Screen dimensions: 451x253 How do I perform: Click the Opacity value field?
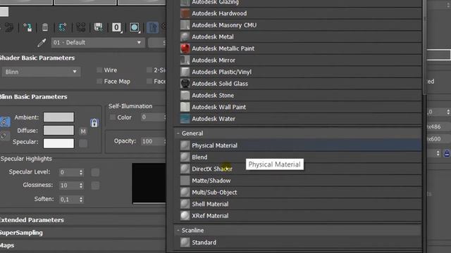click(x=152, y=141)
